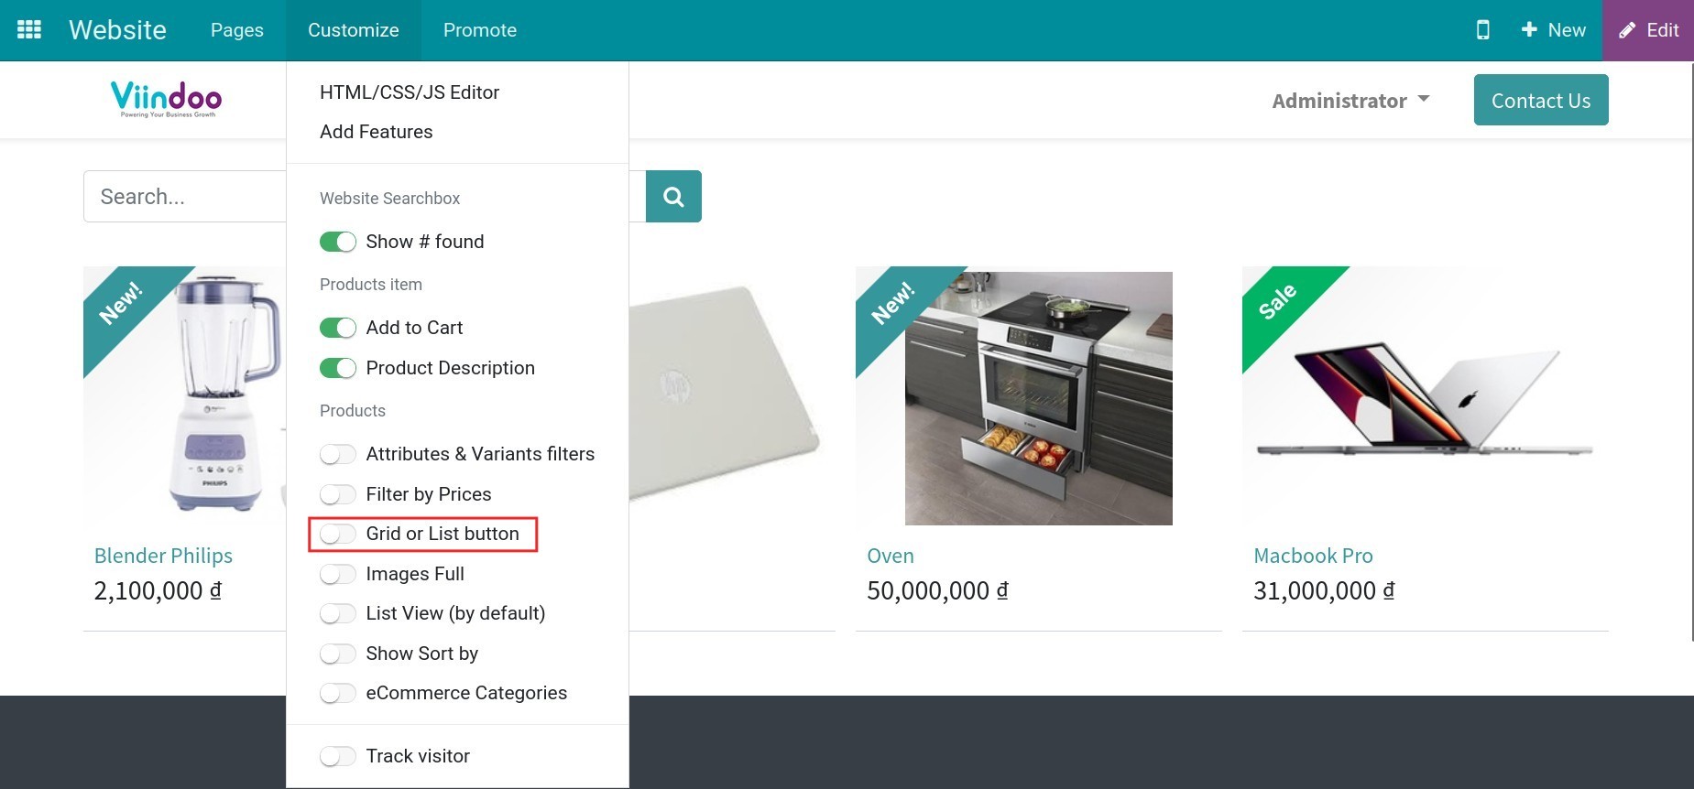
Task: Open the Macbook Pro product link
Action: tap(1312, 556)
